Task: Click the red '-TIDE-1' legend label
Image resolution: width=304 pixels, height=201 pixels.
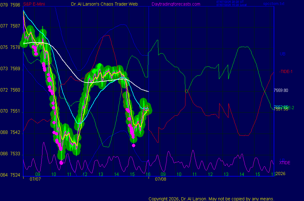Action: tap(286, 71)
